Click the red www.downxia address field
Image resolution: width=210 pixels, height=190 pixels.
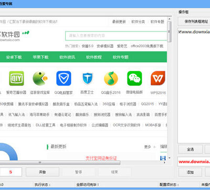tap(194, 162)
